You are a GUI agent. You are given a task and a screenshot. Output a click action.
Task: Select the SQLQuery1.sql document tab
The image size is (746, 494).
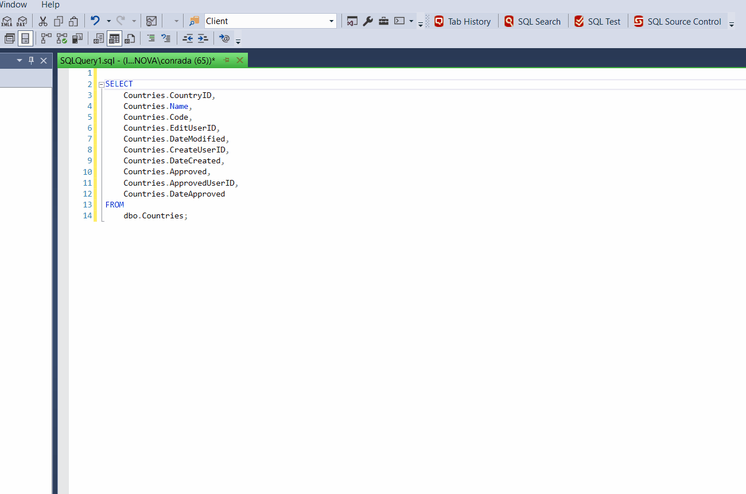[138, 60]
